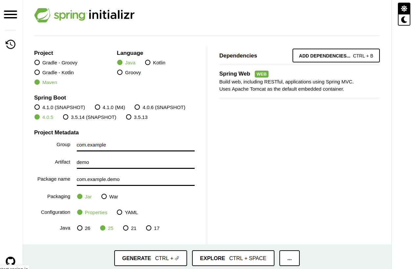Choose YAML configuration format
Viewport: 412px width, 269px height.
coord(119,212)
